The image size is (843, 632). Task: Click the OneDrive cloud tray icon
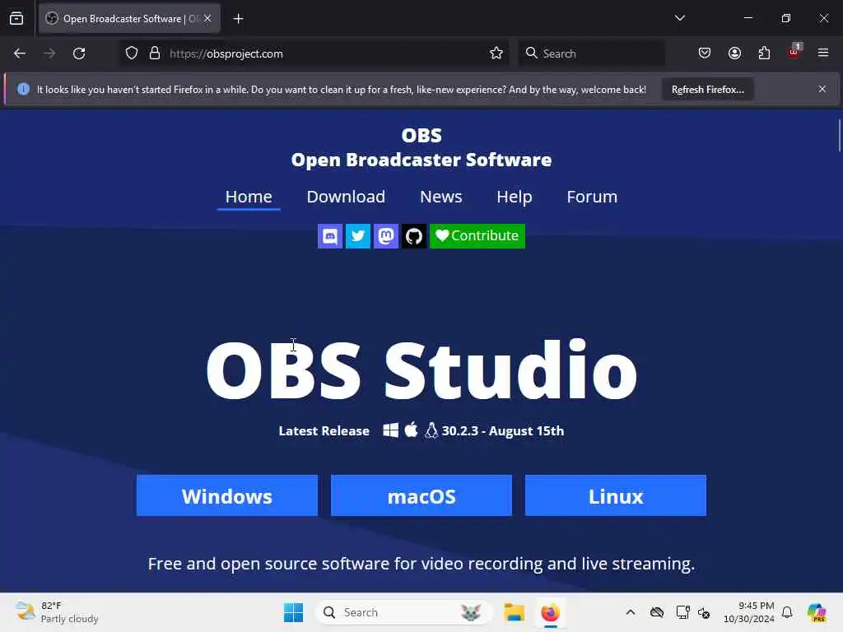(x=657, y=612)
